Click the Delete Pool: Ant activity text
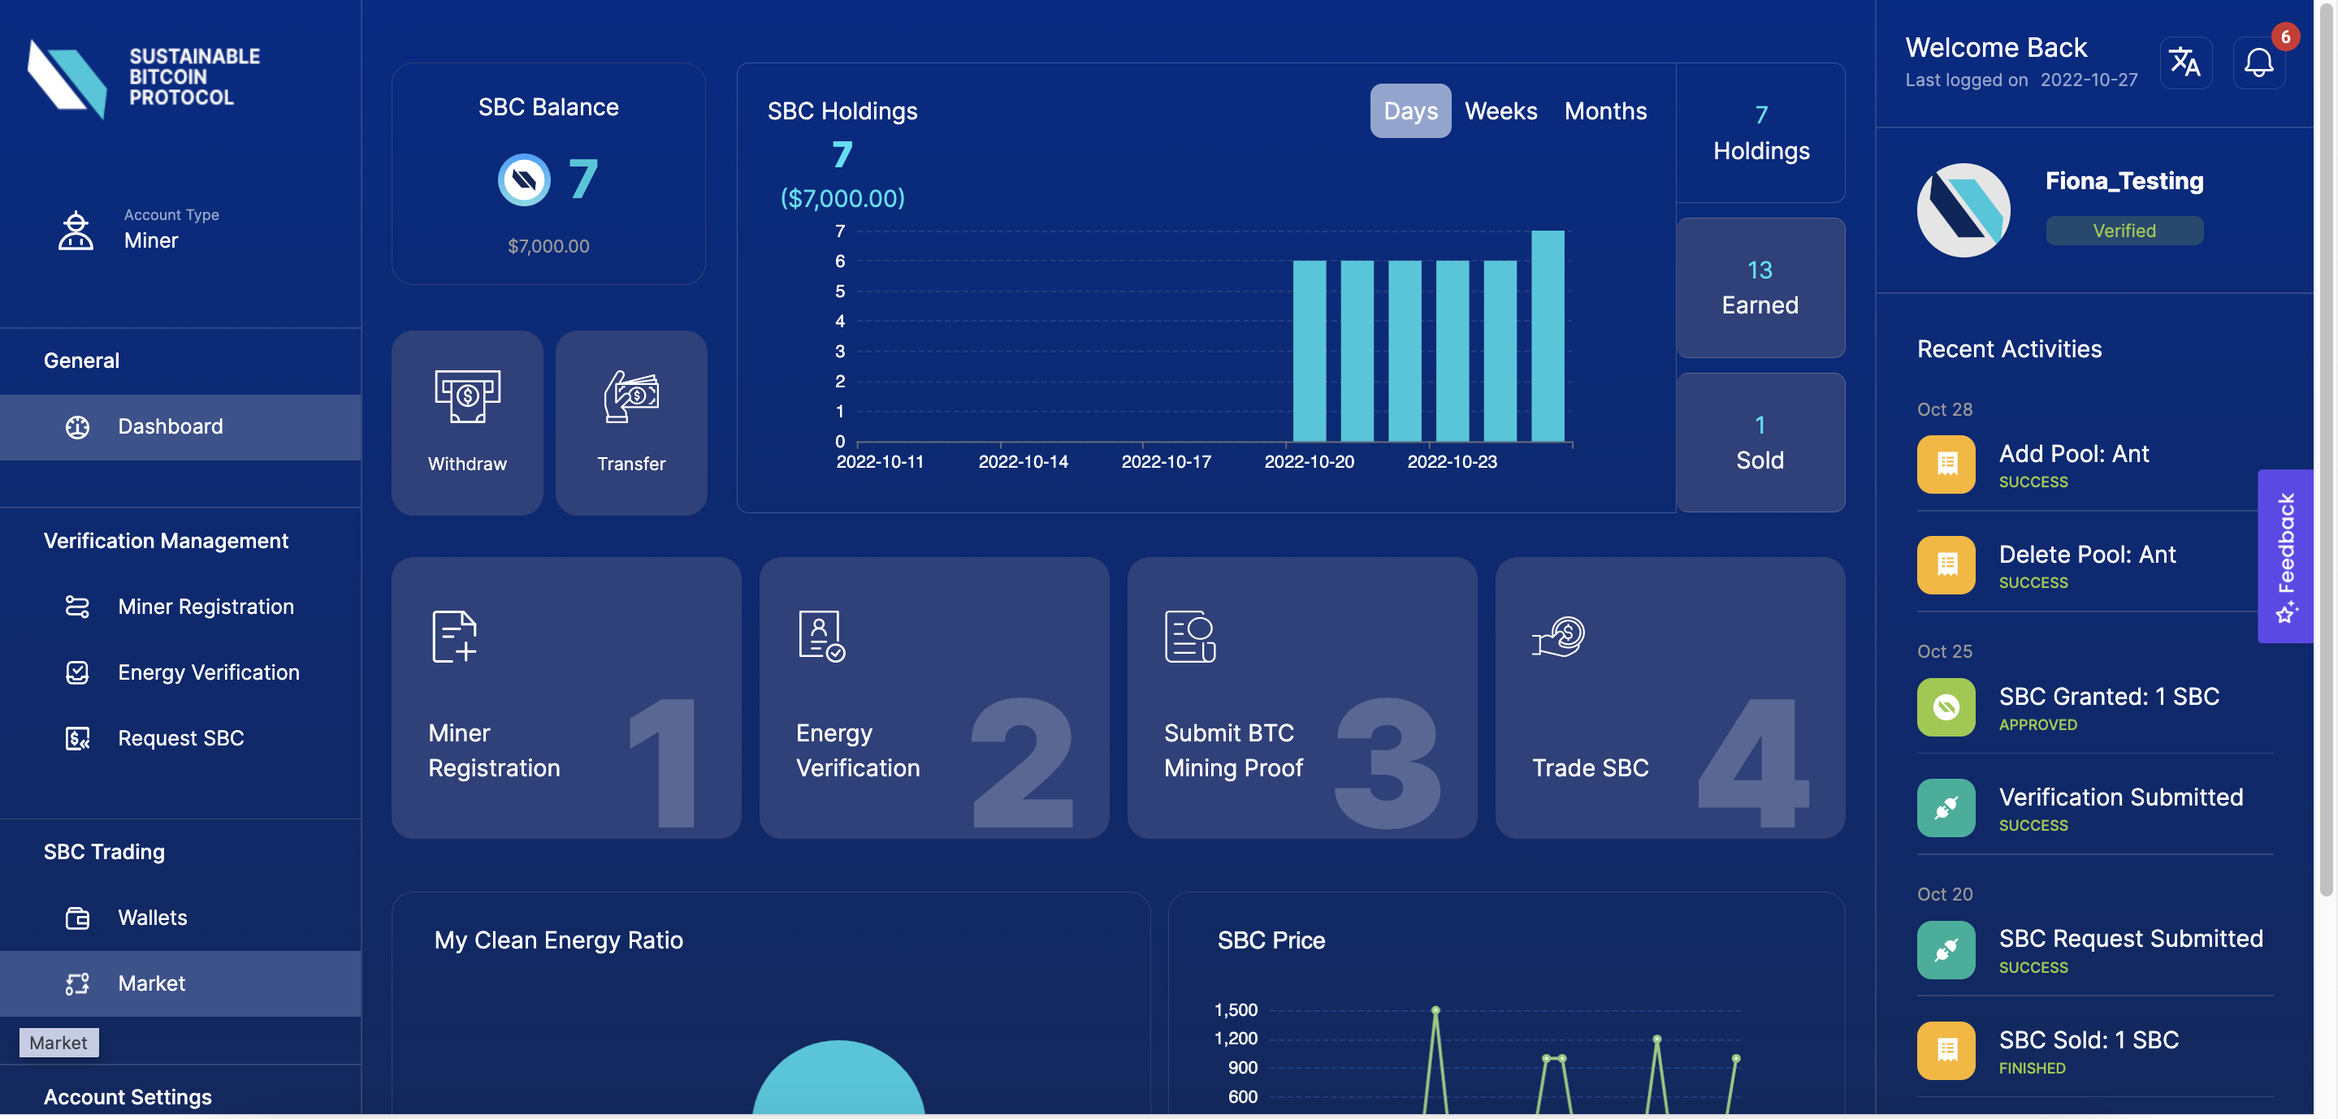This screenshot has width=2338, height=1119. (x=2087, y=555)
